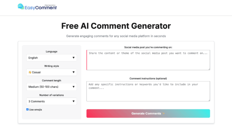Click the EasyComment chat bubble logo icon
232x130 pixels.
coord(21,6)
